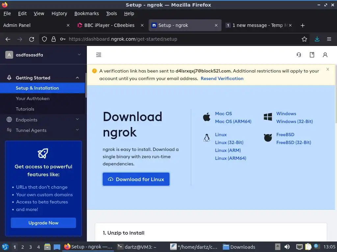Bookmark this page with the star icon
Viewport: 337px width, 252px height.
tap(304, 39)
